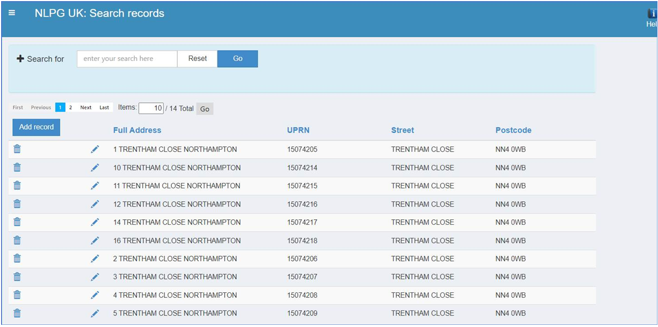Edit the 5 TRENTHAM CLOSE record

[95, 313]
